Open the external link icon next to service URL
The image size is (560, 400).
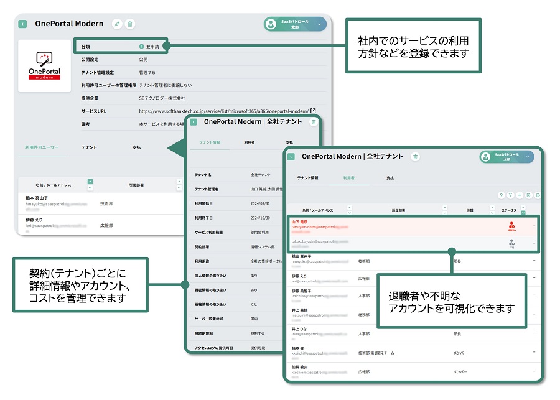click(x=313, y=111)
